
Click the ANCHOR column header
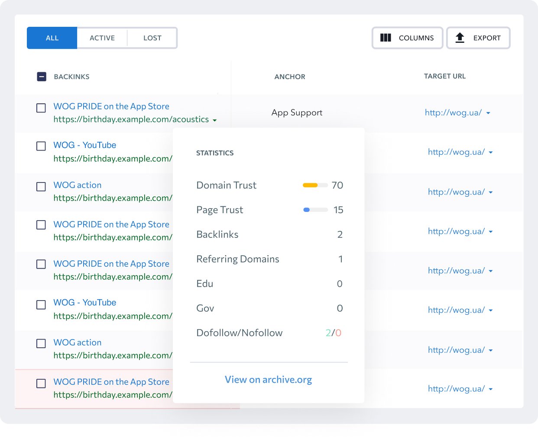pos(290,77)
